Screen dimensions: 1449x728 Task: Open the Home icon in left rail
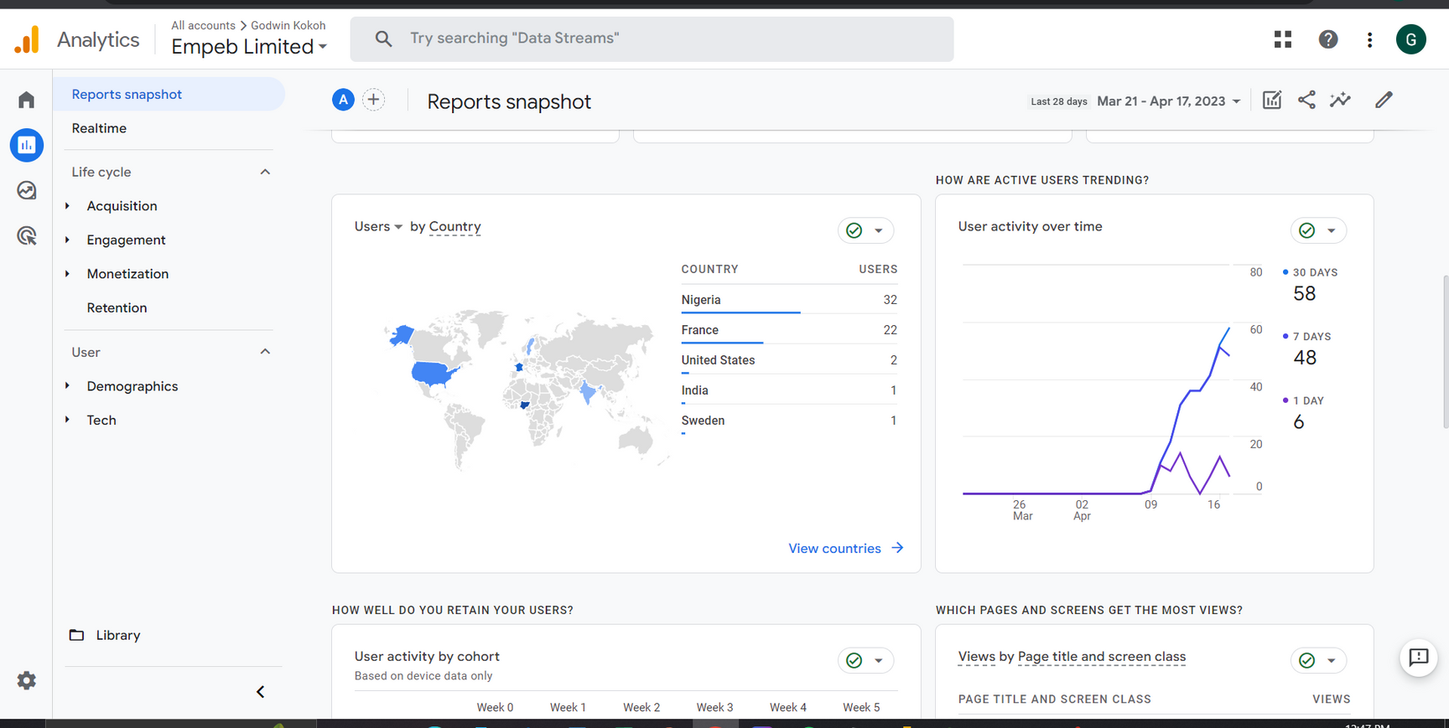27,101
